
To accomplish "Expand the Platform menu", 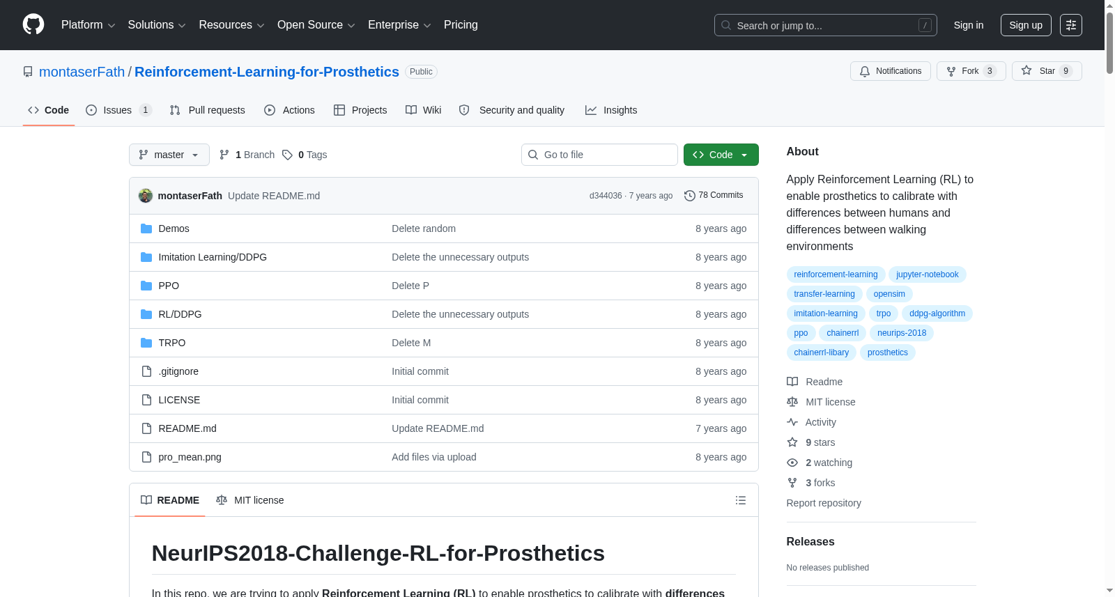I will [x=89, y=25].
